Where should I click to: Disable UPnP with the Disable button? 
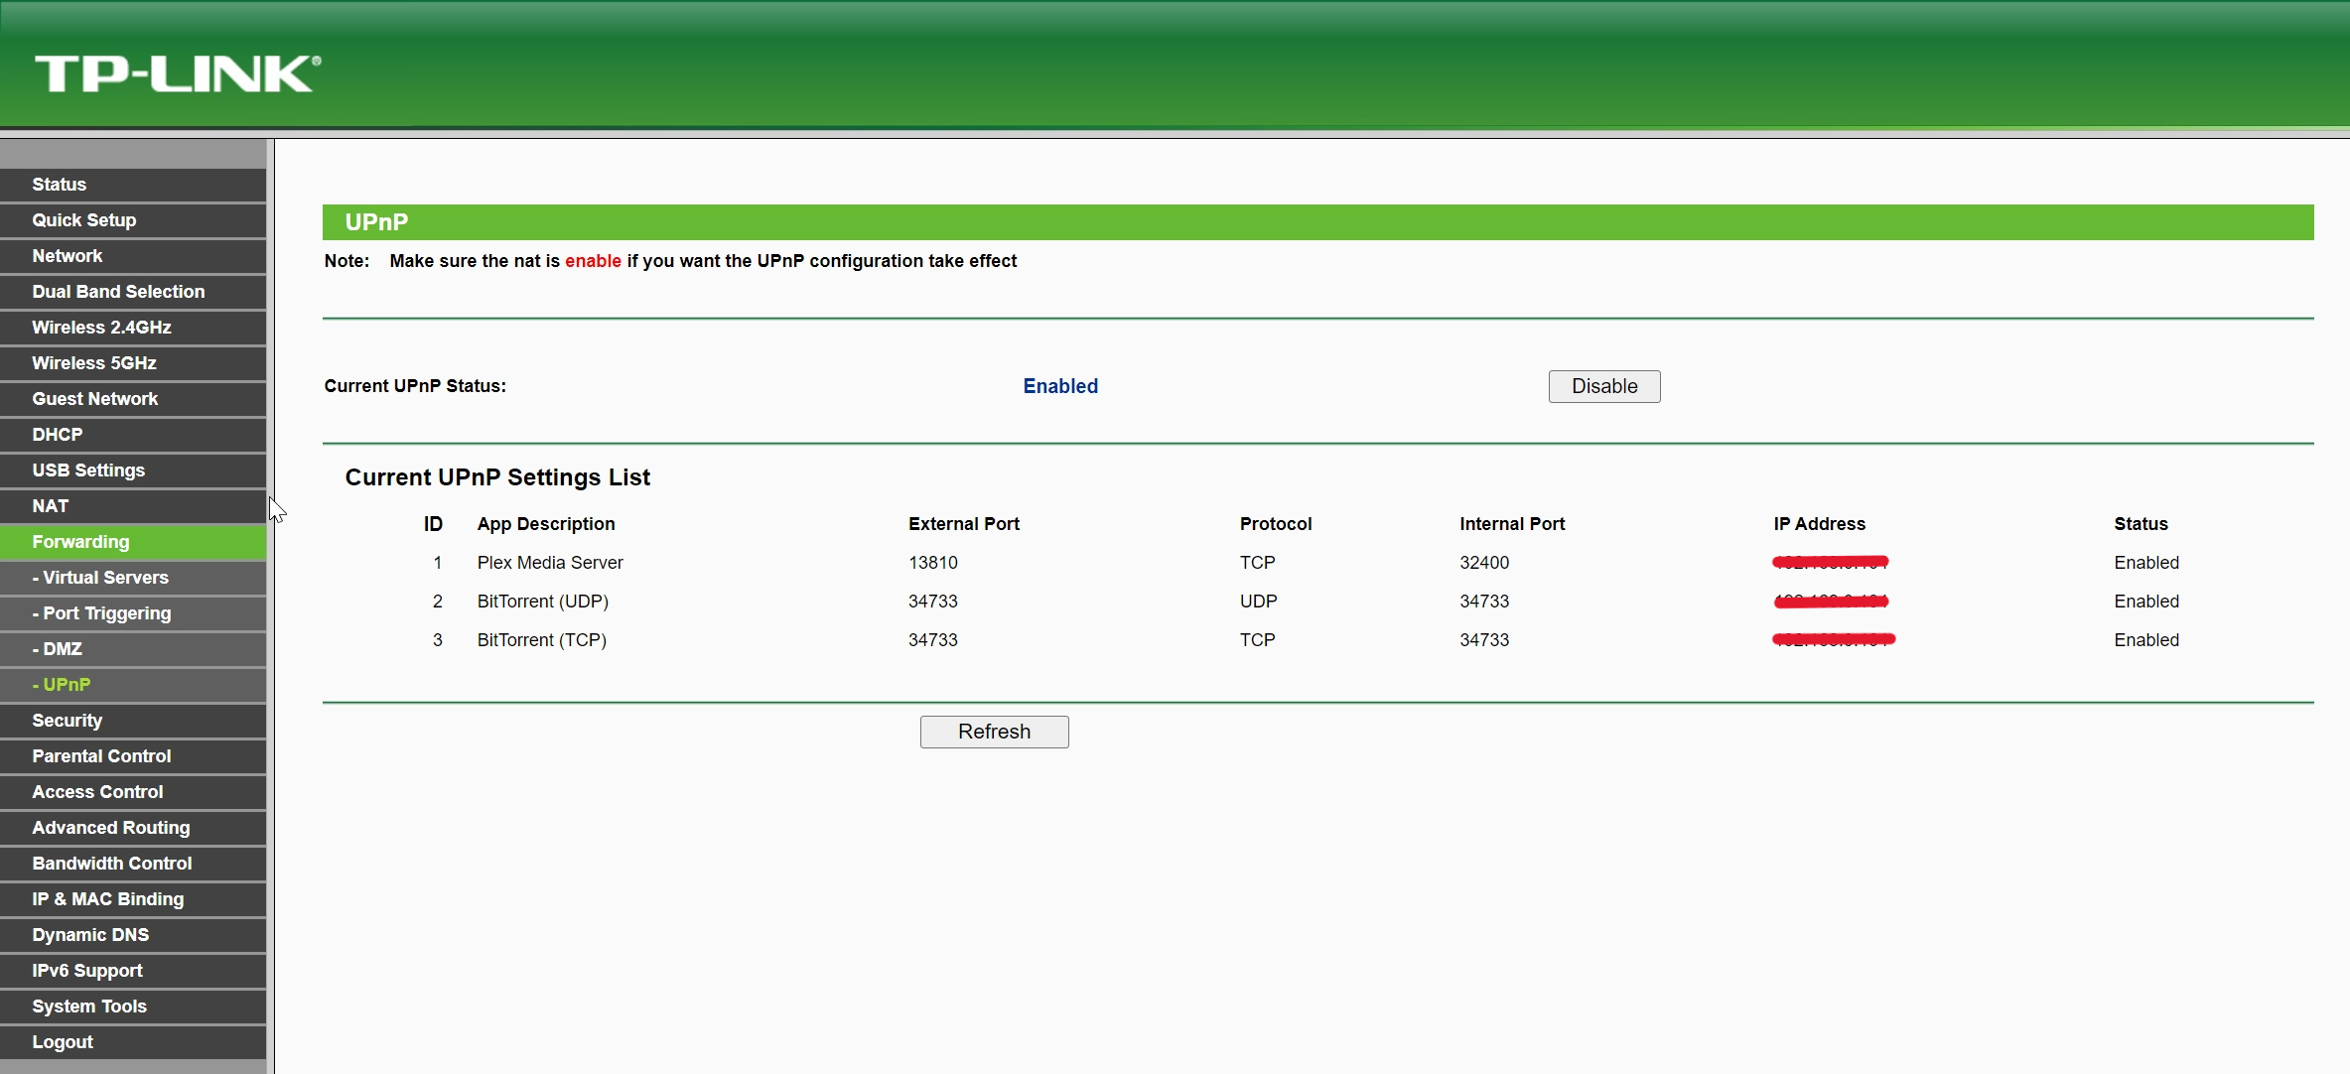[x=1604, y=386]
